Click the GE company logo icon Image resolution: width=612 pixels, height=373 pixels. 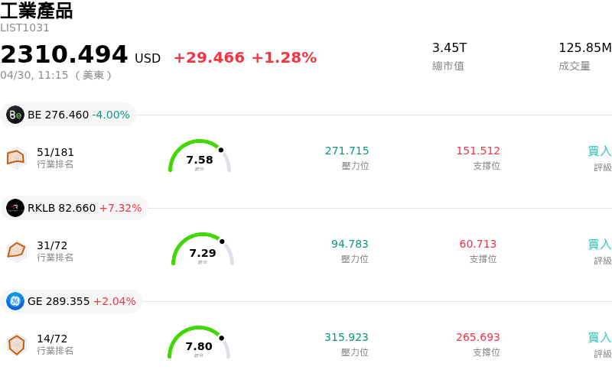tap(15, 301)
